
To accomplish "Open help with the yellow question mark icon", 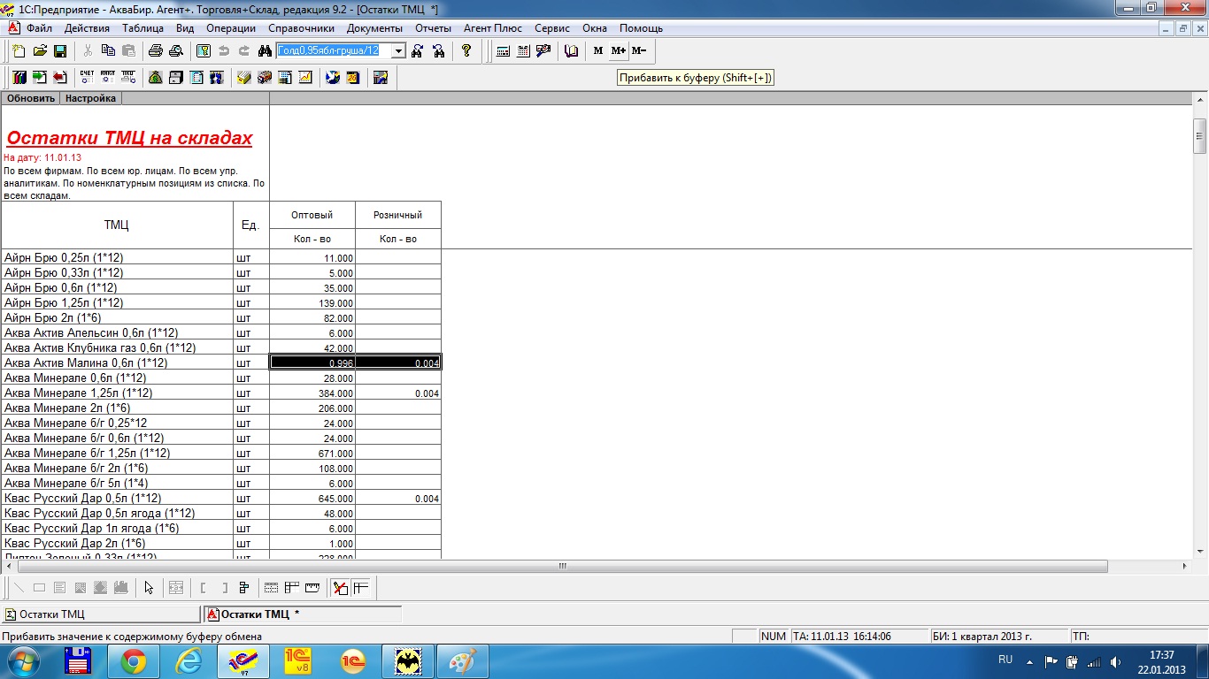I will pyautogui.click(x=466, y=51).
